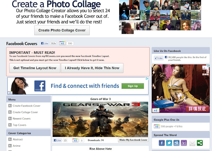This screenshot has width=212, height=151.
Task: Click the +1 badge on Facebook banner ad
Action: 10,93
